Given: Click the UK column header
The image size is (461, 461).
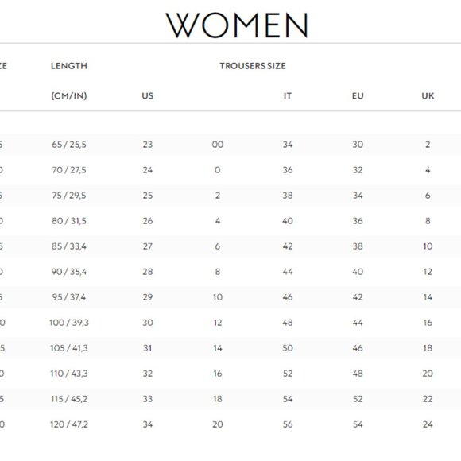Looking at the screenshot, I should click(428, 96).
